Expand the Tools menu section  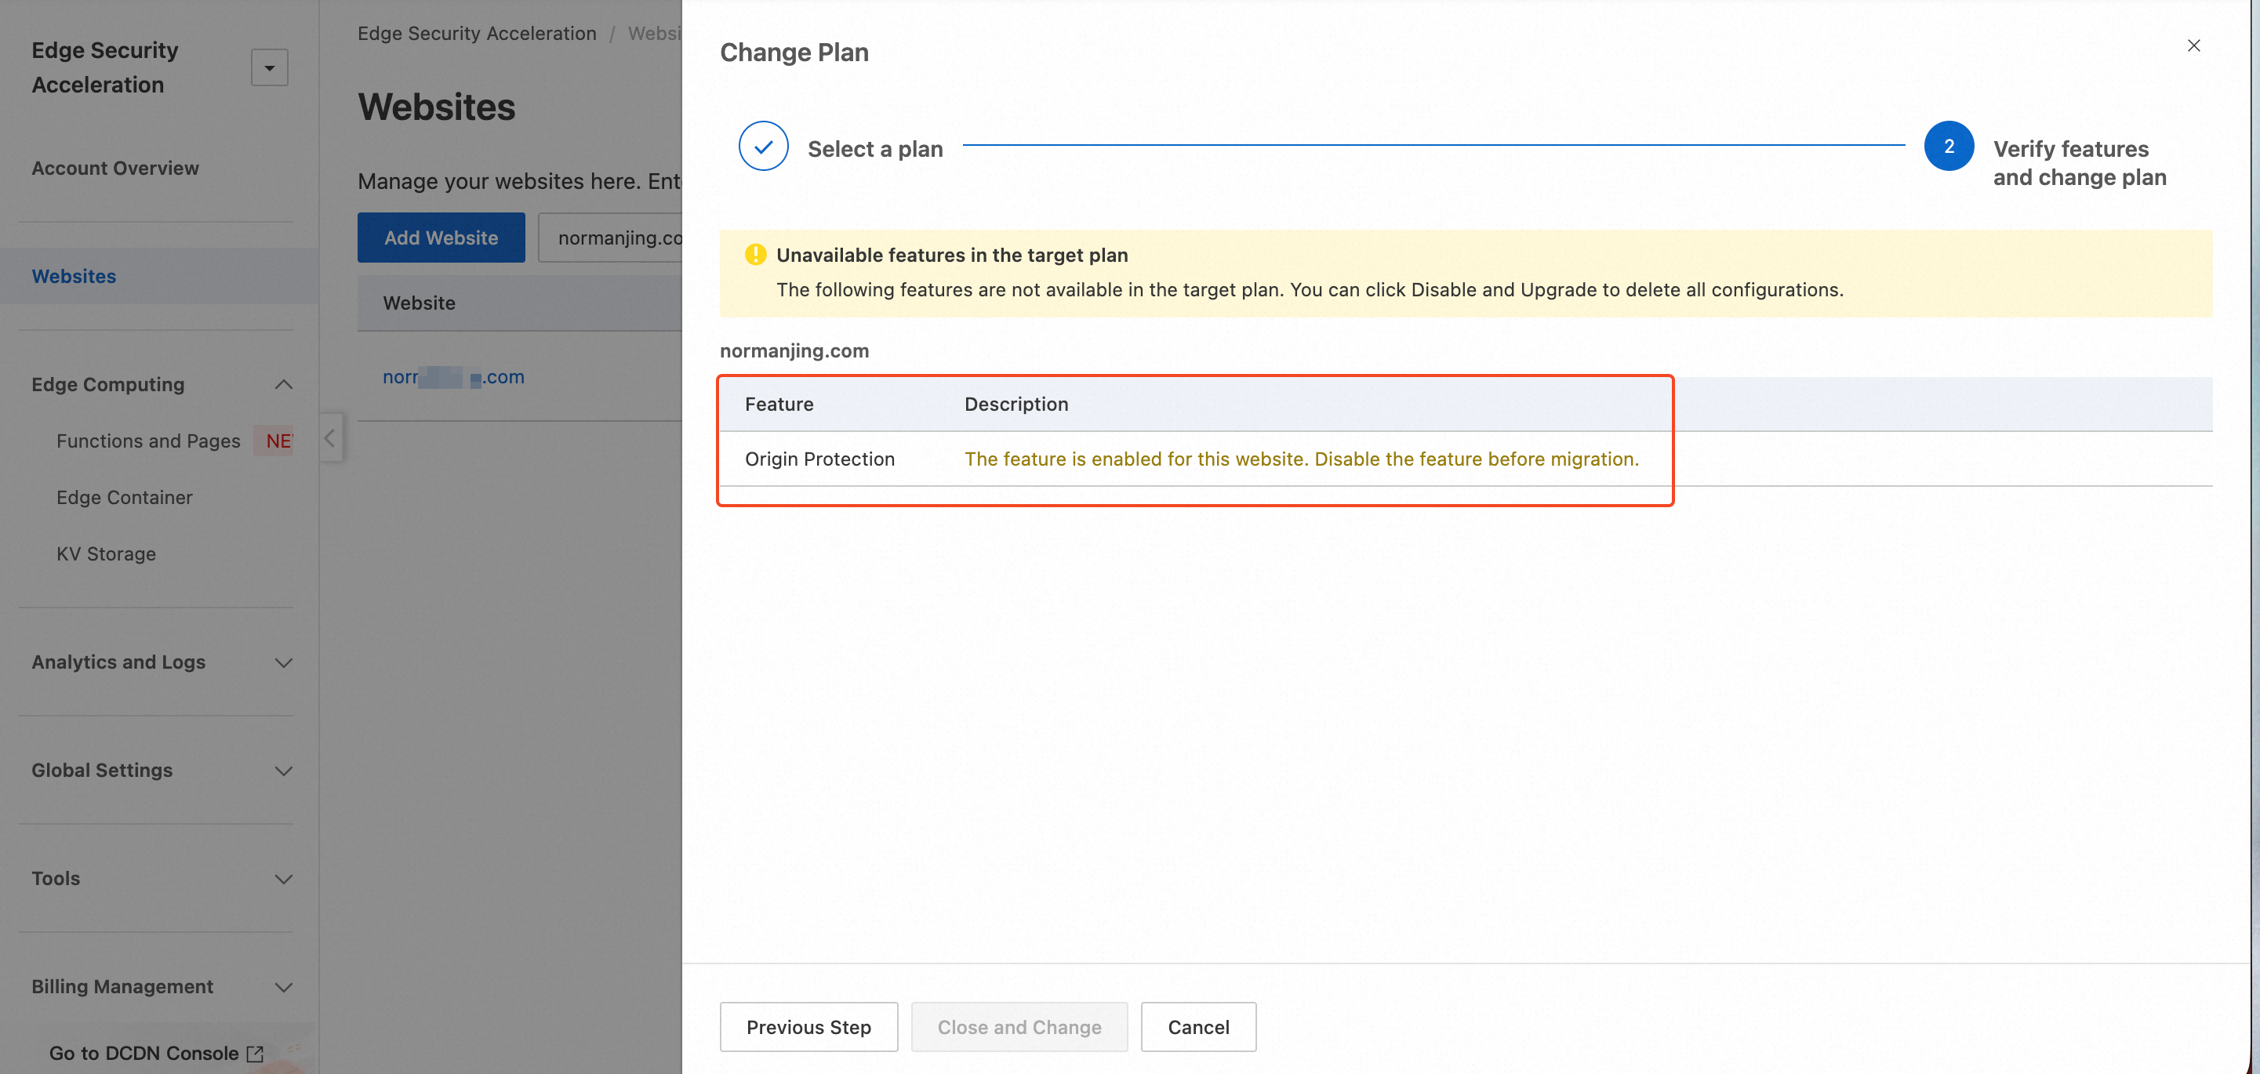click(283, 879)
